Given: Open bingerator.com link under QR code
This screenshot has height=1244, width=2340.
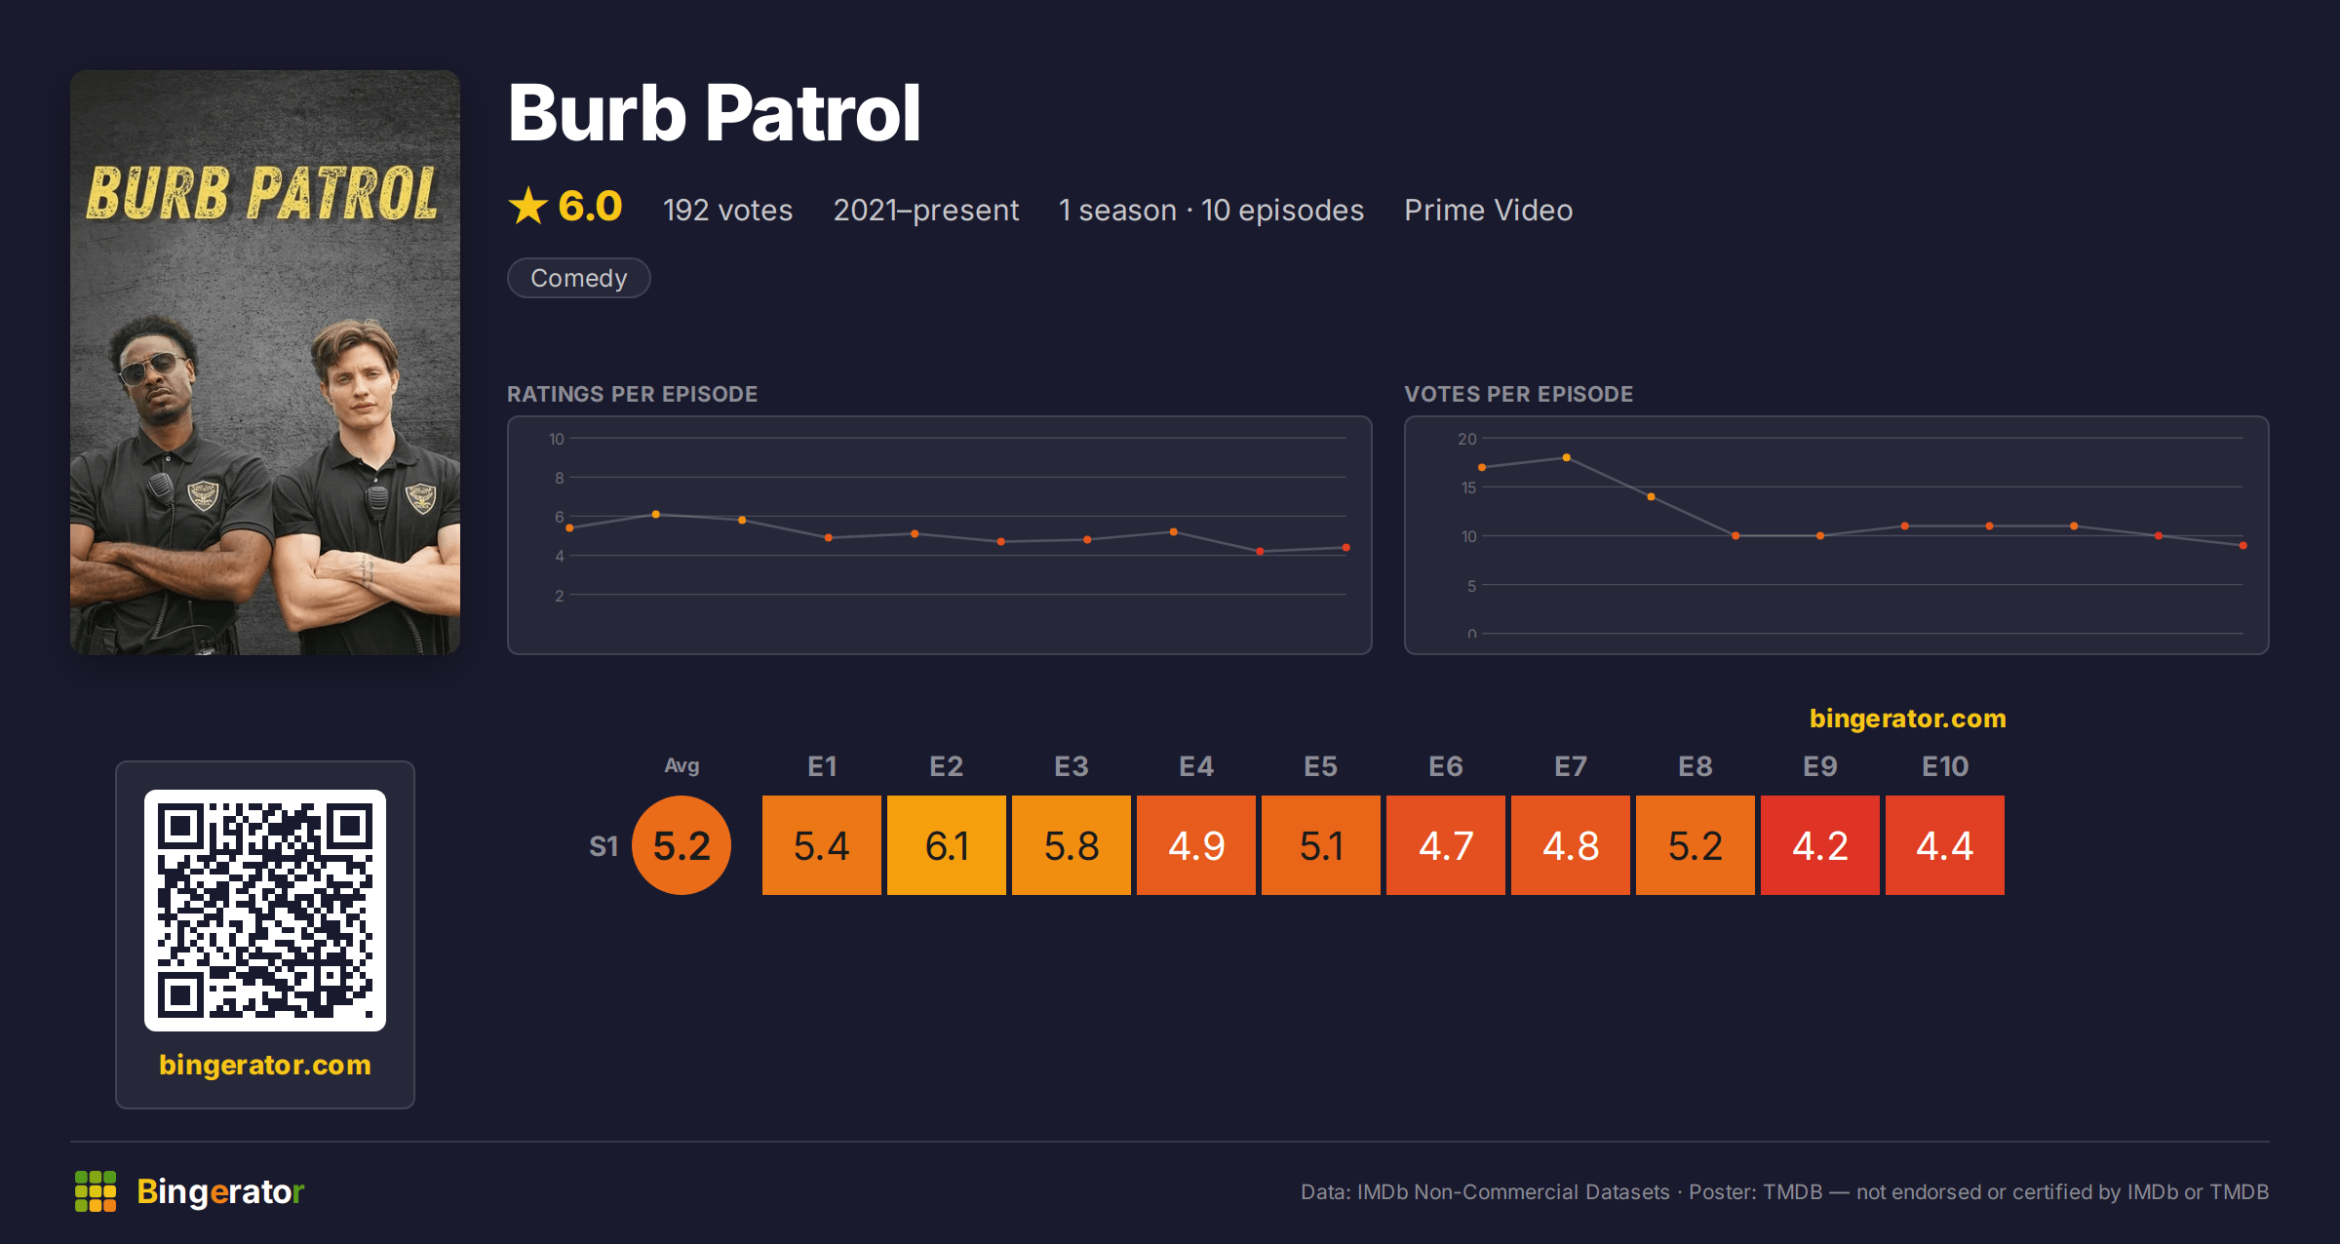Looking at the screenshot, I should 265,1065.
